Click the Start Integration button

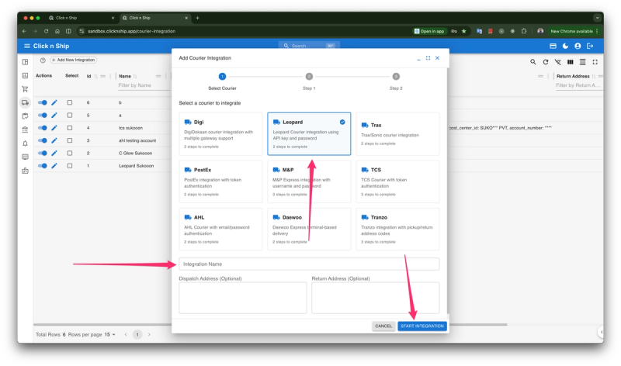point(422,326)
